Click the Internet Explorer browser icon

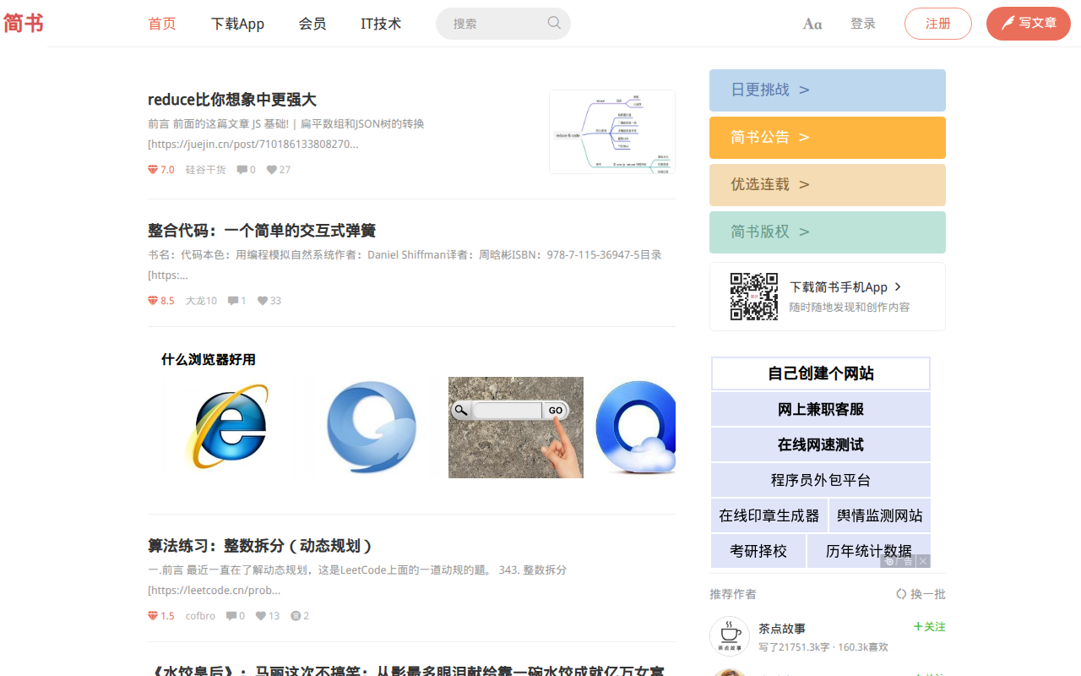tap(227, 427)
